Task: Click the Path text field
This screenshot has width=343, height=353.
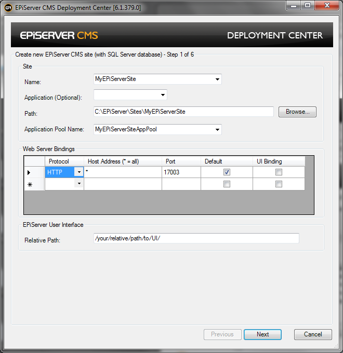Action: 183,112
